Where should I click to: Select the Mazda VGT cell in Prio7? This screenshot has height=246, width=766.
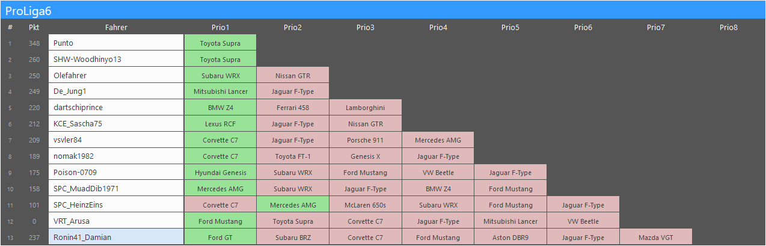tap(655, 238)
